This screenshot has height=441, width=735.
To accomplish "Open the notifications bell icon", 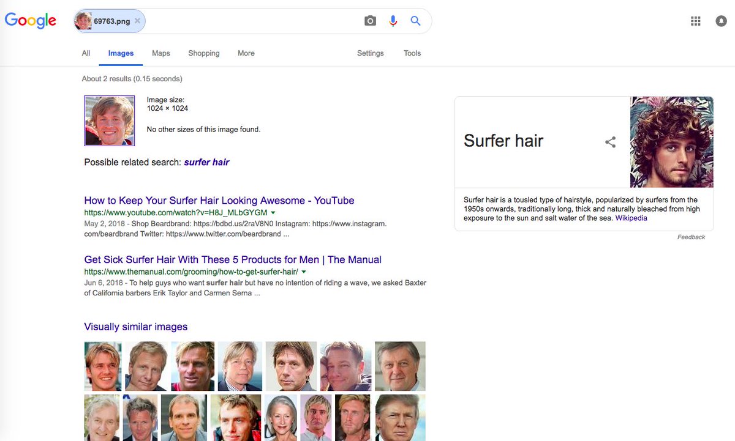I will point(722,21).
